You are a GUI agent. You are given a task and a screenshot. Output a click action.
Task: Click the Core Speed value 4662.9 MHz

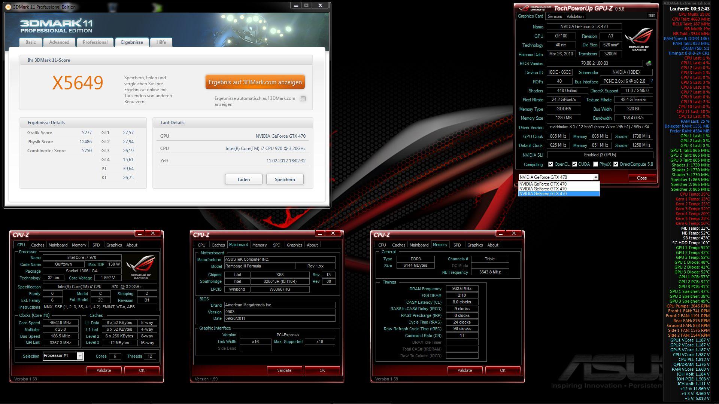click(60, 323)
